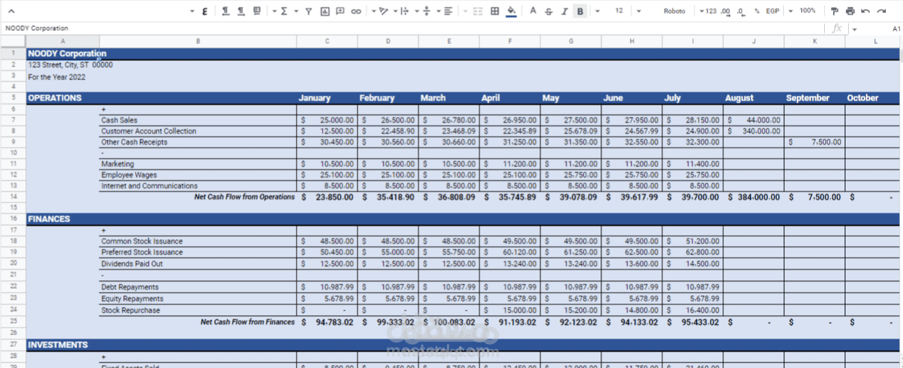Image resolution: width=903 pixels, height=368 pixels.
Task: Select the FINANCES section header cell
Action: [62, 219]
